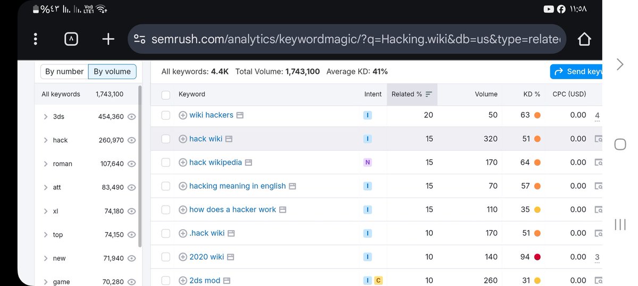Tick the select-all checkbox in table header
The height and width of the screenshot is (286, 638).
(166, 95)
